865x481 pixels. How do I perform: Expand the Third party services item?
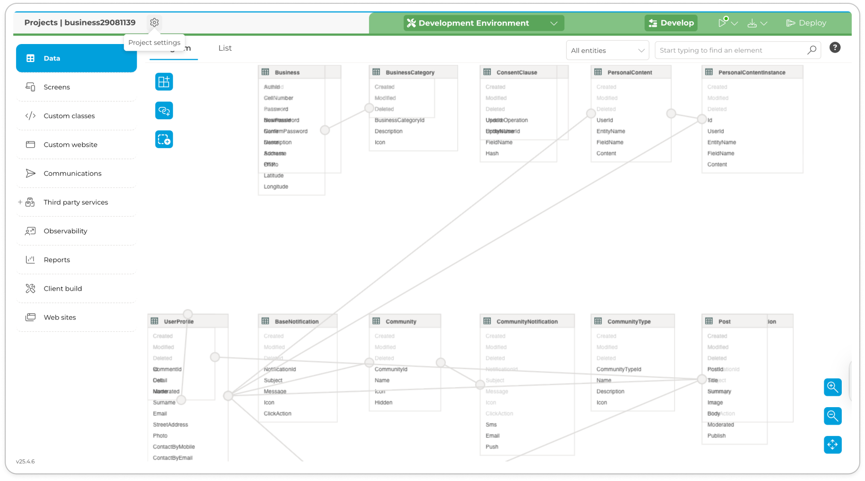click(x=20, y=202)
